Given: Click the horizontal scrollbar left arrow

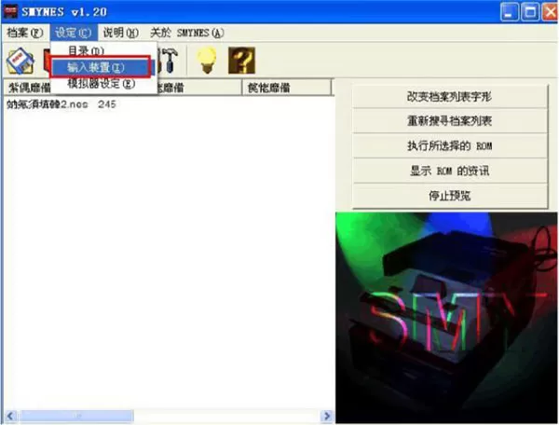Looking at the screenshot, I should tap(10, 416).
